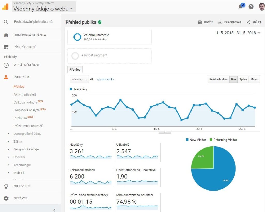Expand Demografické údaje in sidebar
This screenshot has height=212, width=265.
pyautogui.click(x=27, y=134)
